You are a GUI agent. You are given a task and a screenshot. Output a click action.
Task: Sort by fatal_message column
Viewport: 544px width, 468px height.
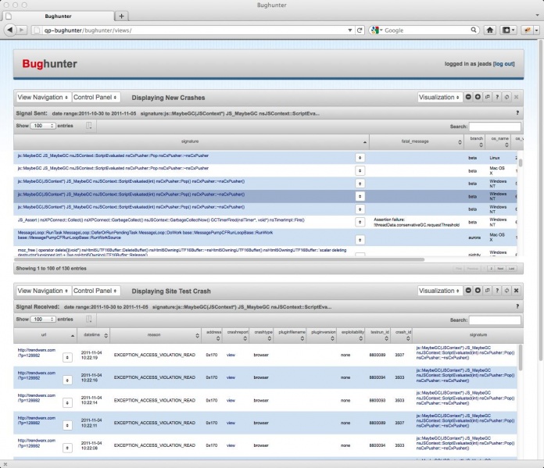[x=417, y=141]
